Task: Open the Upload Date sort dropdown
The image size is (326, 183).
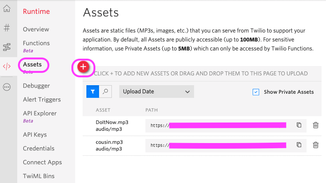Action: pyautogui.click(x=156, y=91)
